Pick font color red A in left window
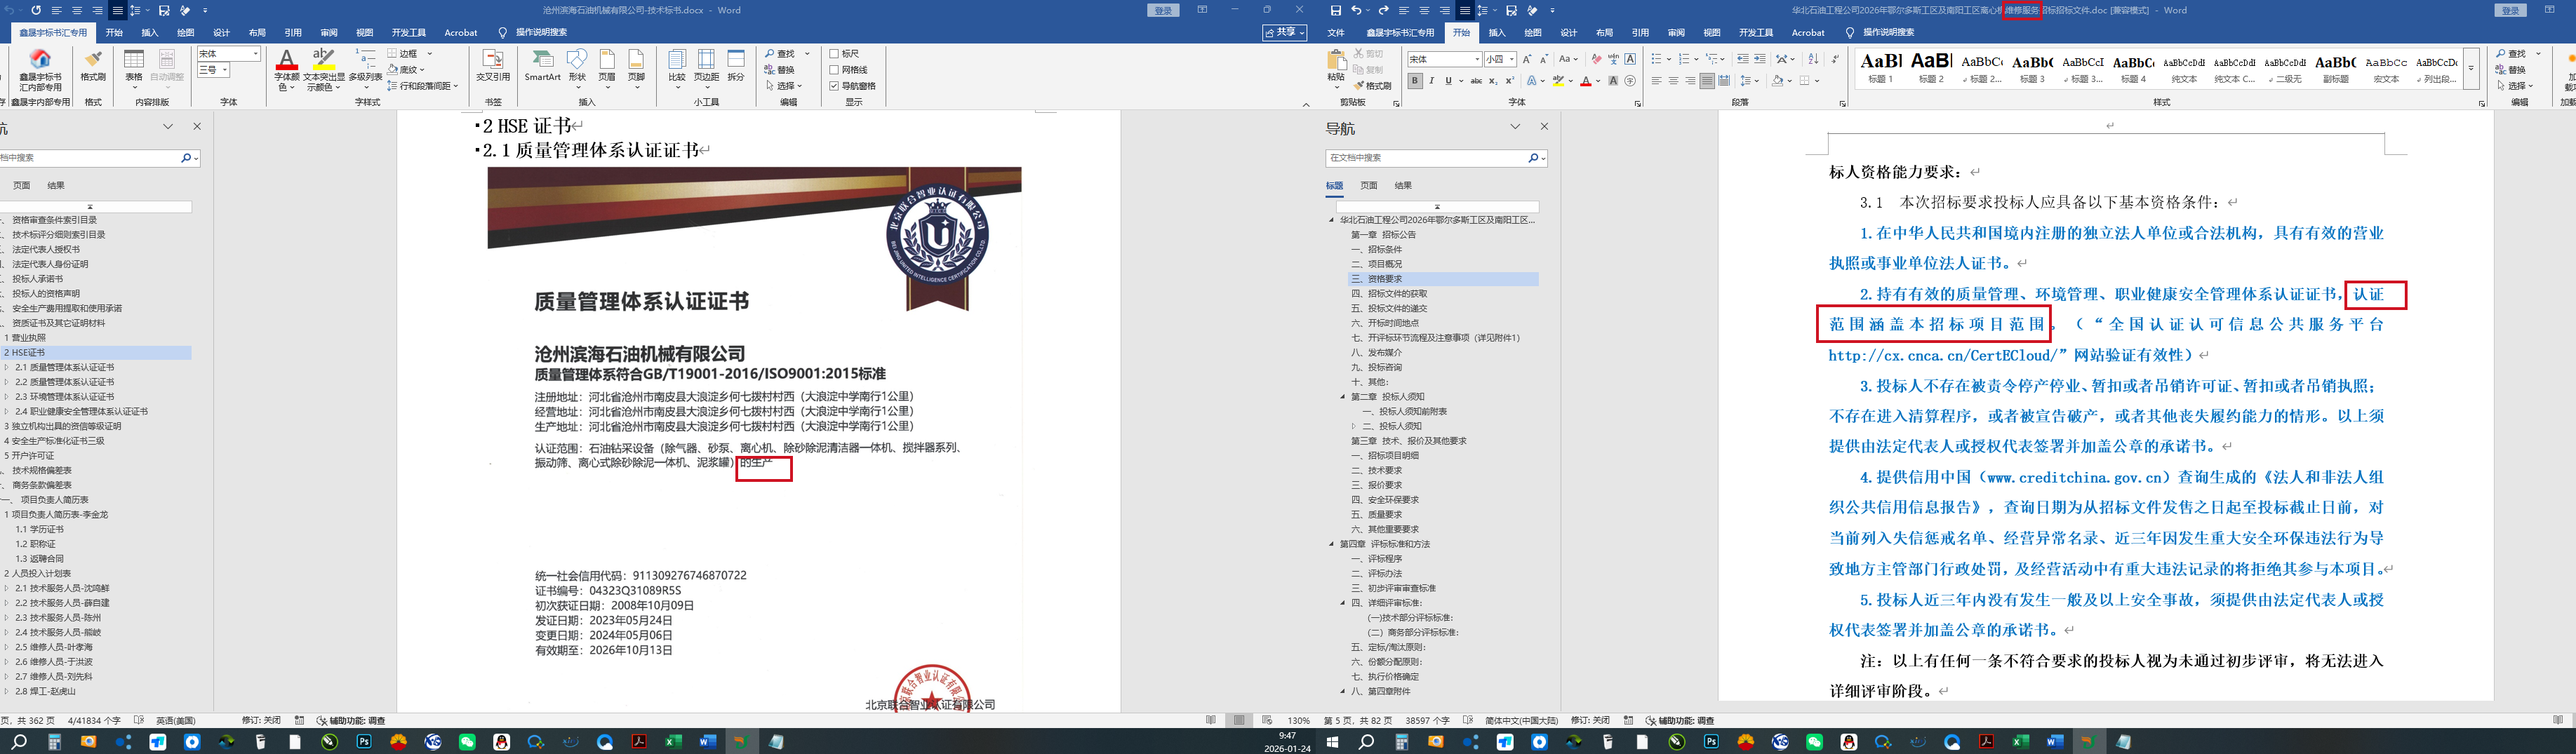The image size is (2576, 754). point(286,60)
